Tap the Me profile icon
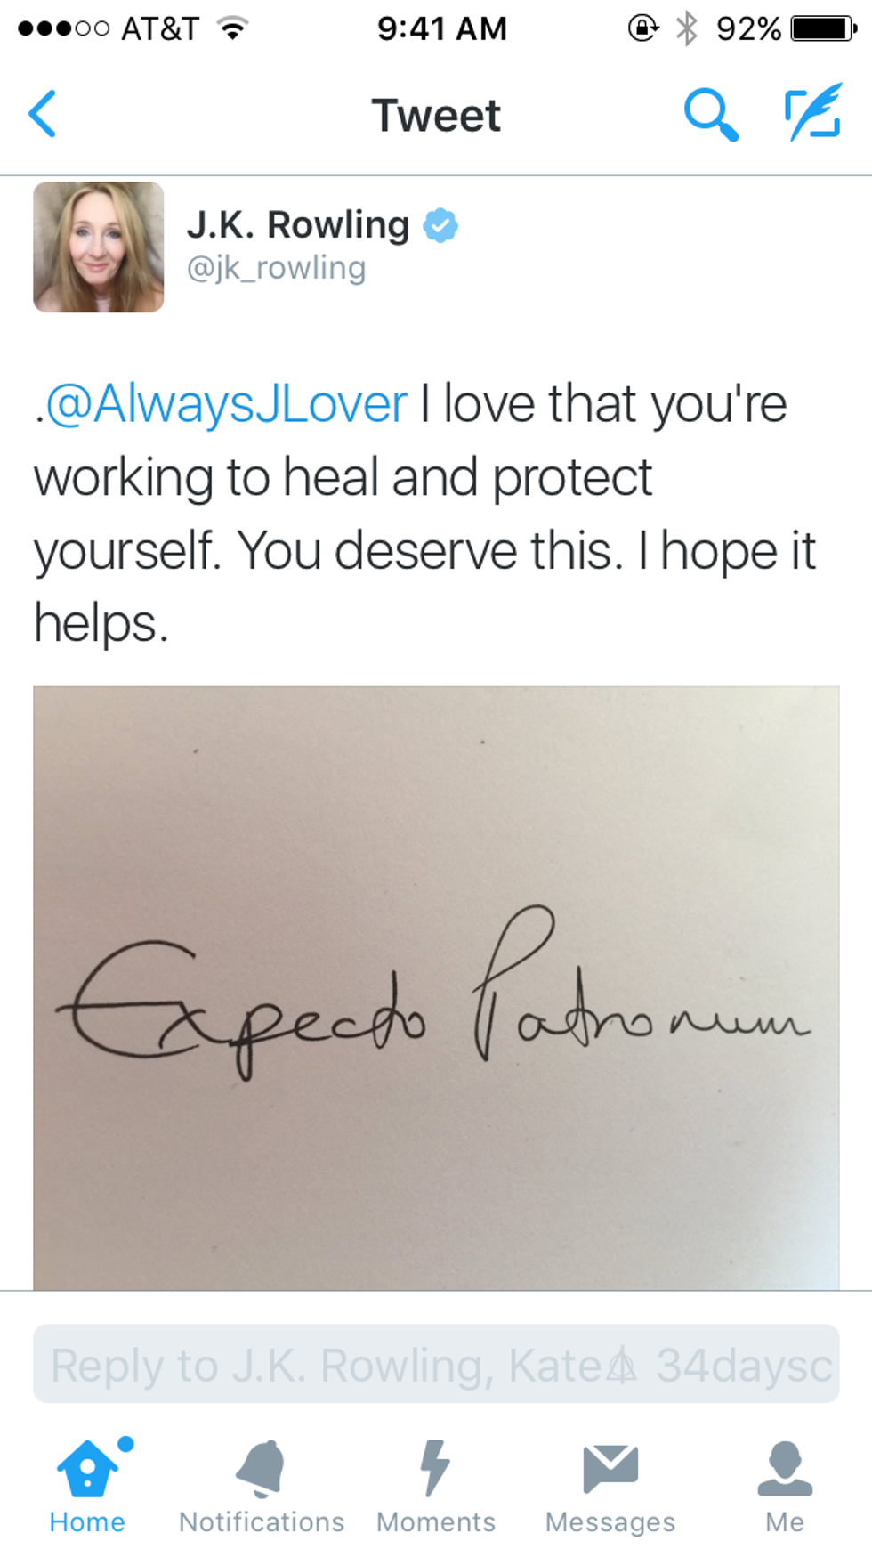 point(785,1469)
